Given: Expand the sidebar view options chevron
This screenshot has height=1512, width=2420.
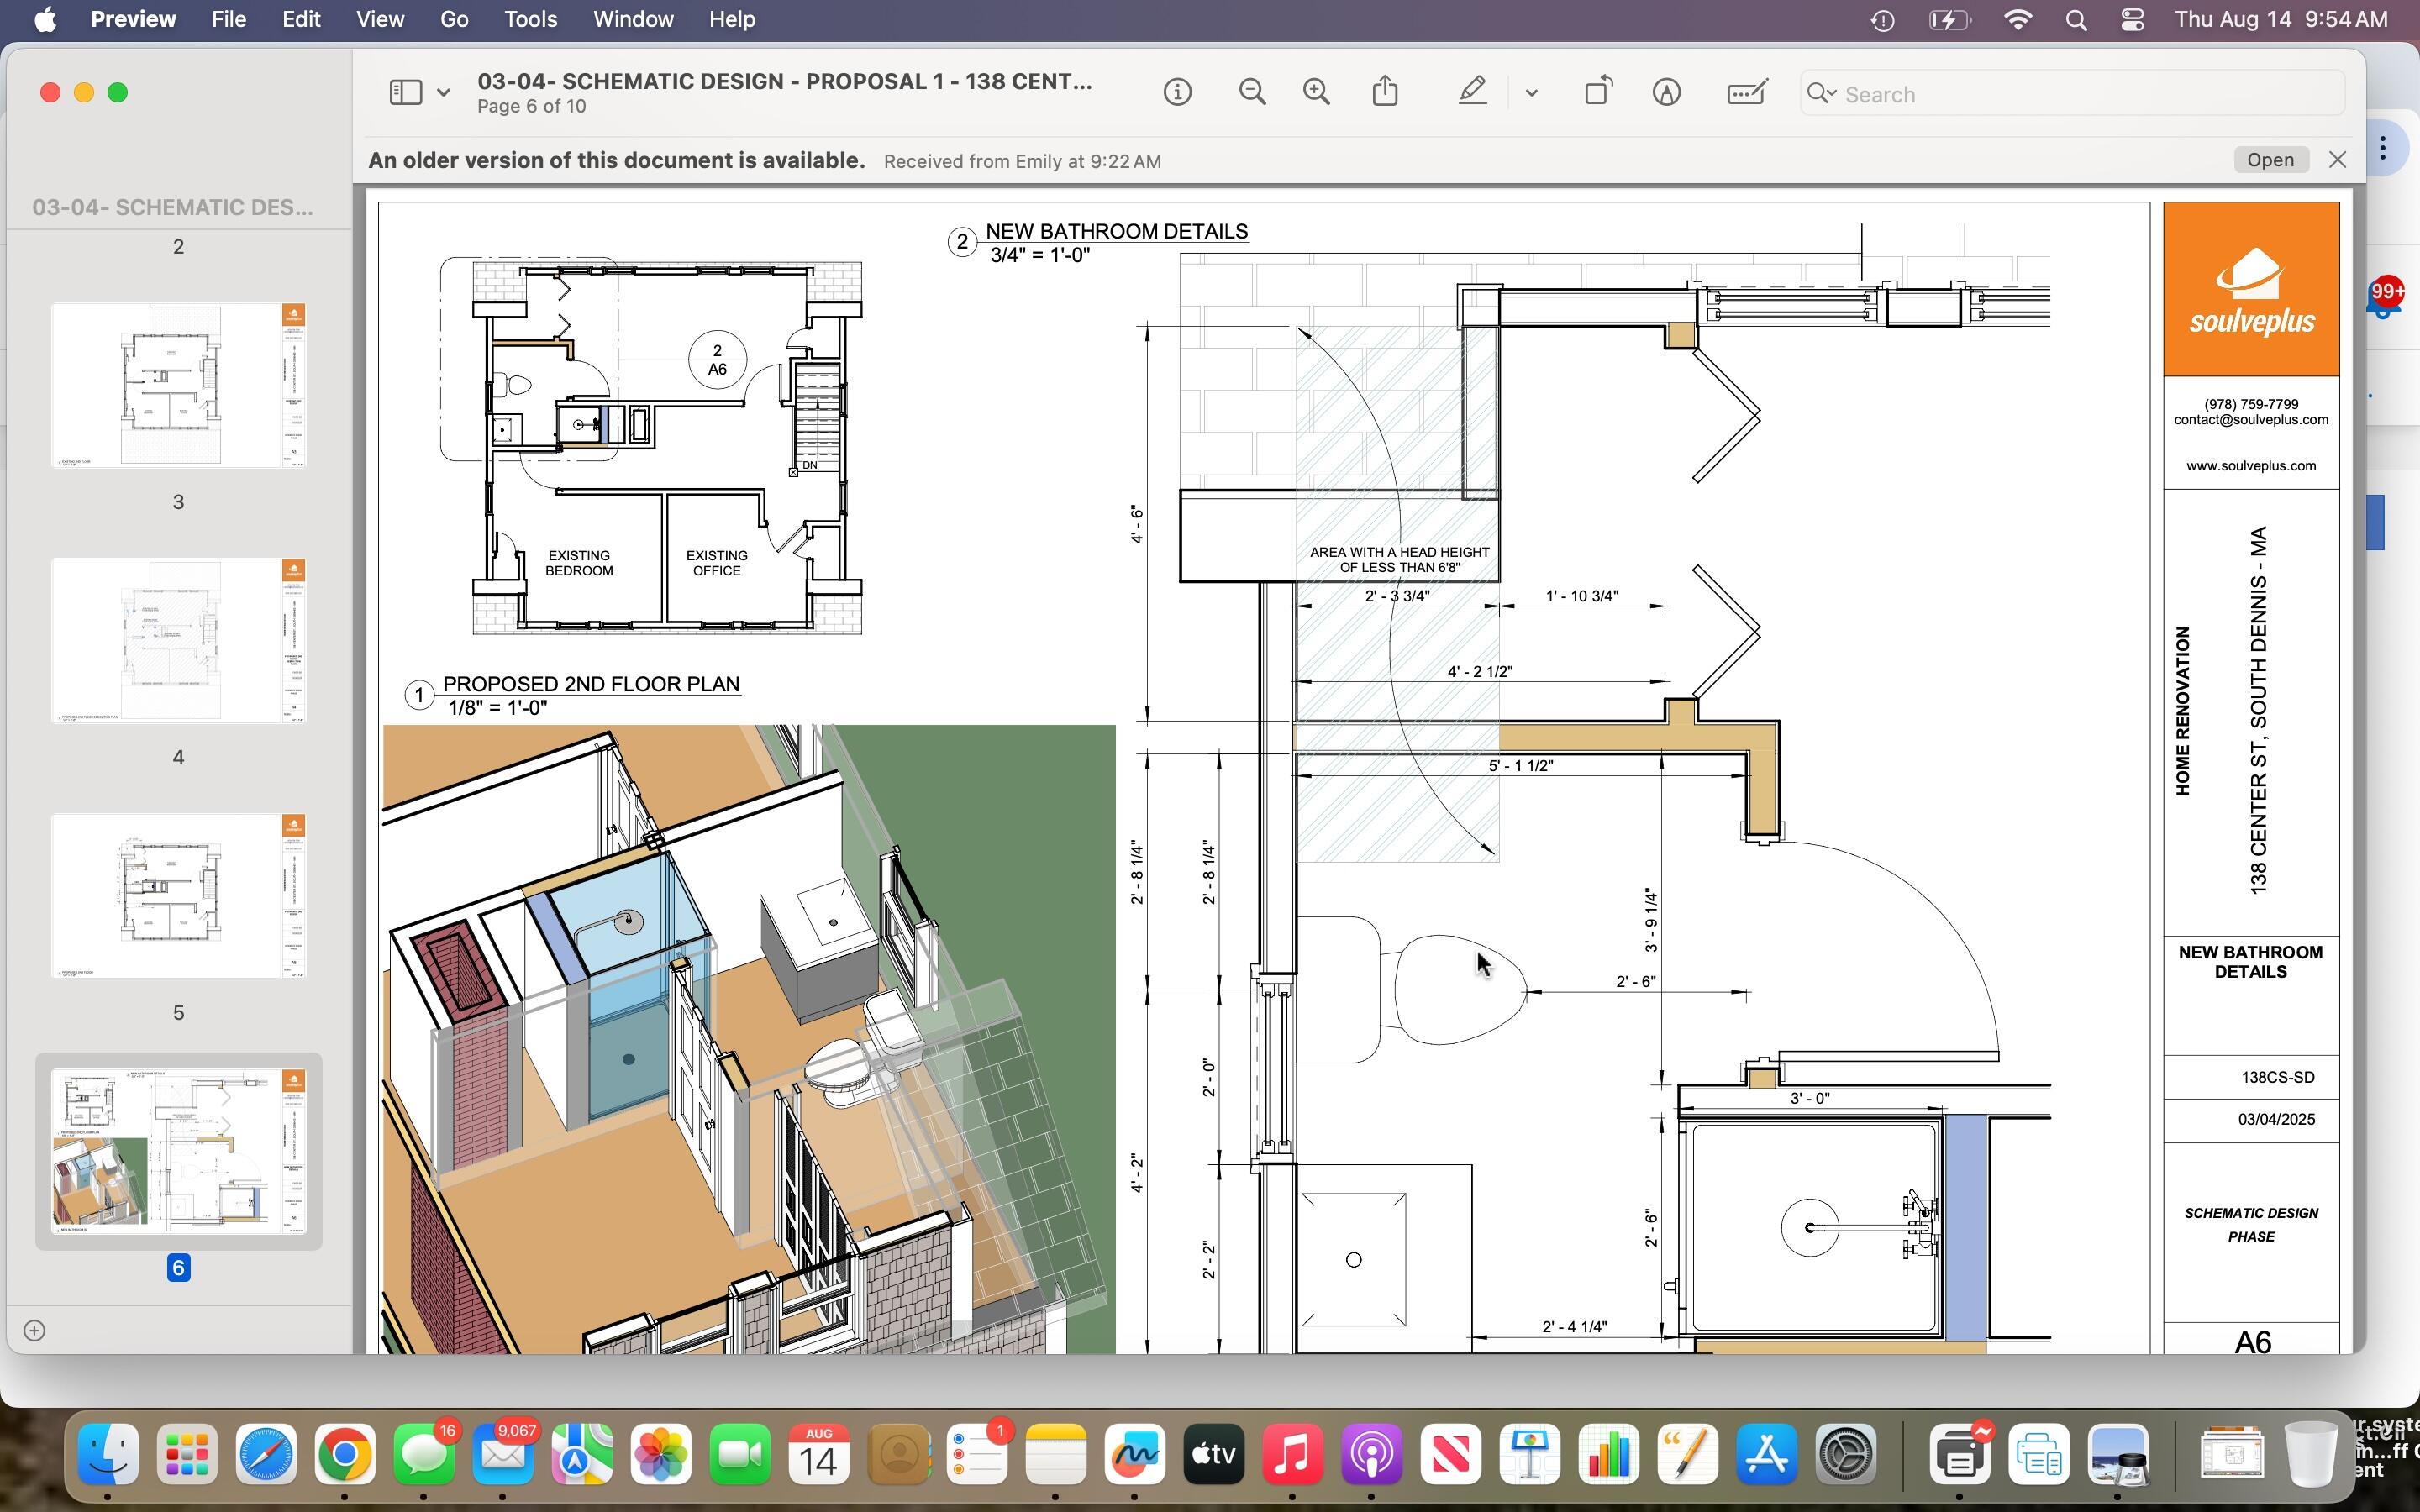Looking at the screenshot, I should pyautogui.click(x=443, y=93).
